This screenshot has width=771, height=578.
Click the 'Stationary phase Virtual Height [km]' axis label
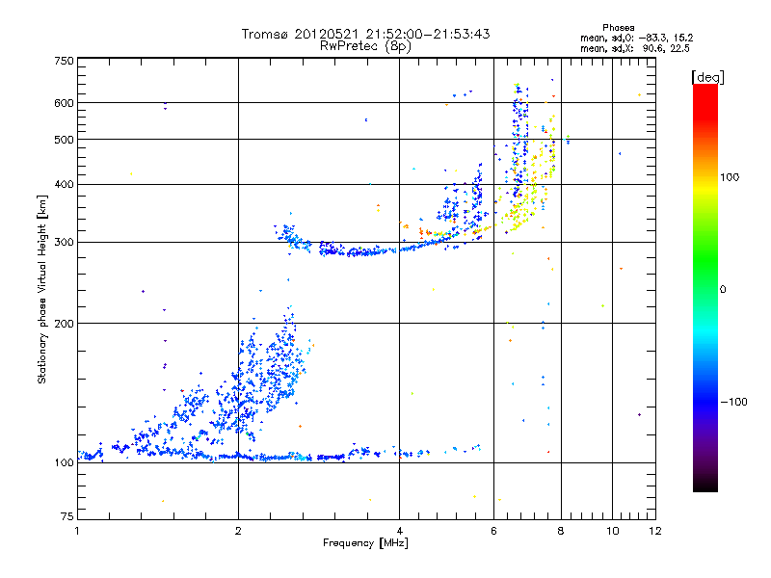pyautogui.click(x=42, y=290)
